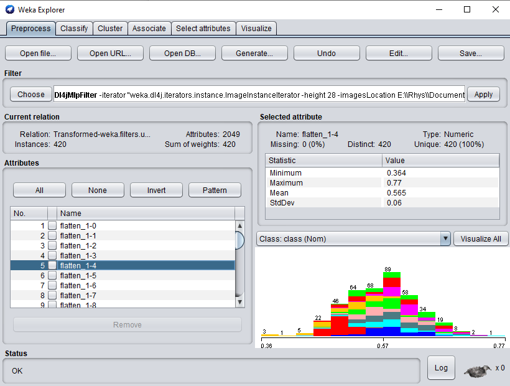Select the flatten_1-2 attribute row
This screenshot has width=510, height=386.
(x=123, y=245)
